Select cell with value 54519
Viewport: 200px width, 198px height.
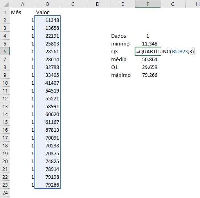coord(47,91)
